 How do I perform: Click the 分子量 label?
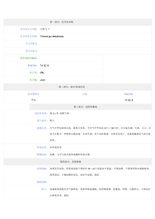33,80
